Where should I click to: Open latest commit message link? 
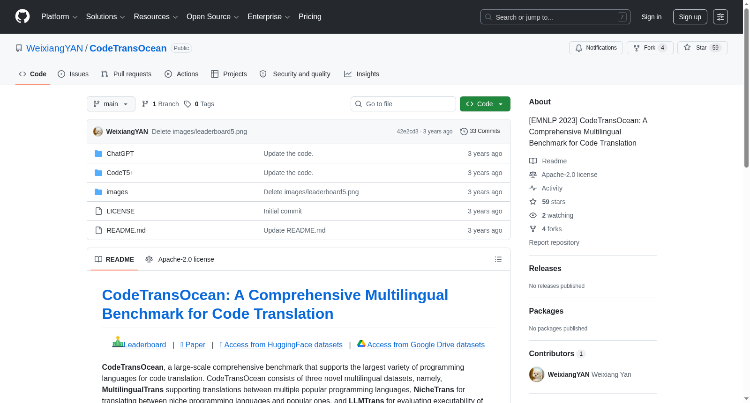click(199, 132)
